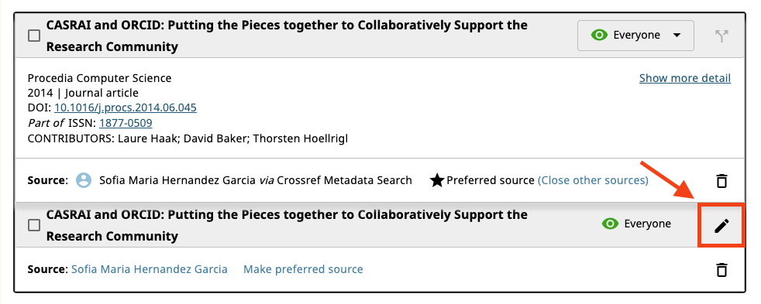Image resolution: width=761 pixels, height=304 pixels.
Task: Click Make preferred source
Action: 303,269
